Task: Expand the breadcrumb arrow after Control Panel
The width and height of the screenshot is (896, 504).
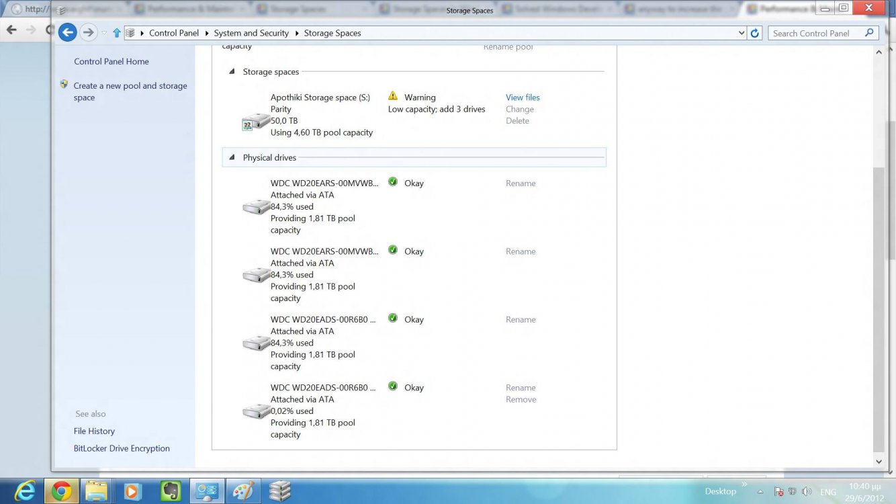Action: [x=206, y=33]
